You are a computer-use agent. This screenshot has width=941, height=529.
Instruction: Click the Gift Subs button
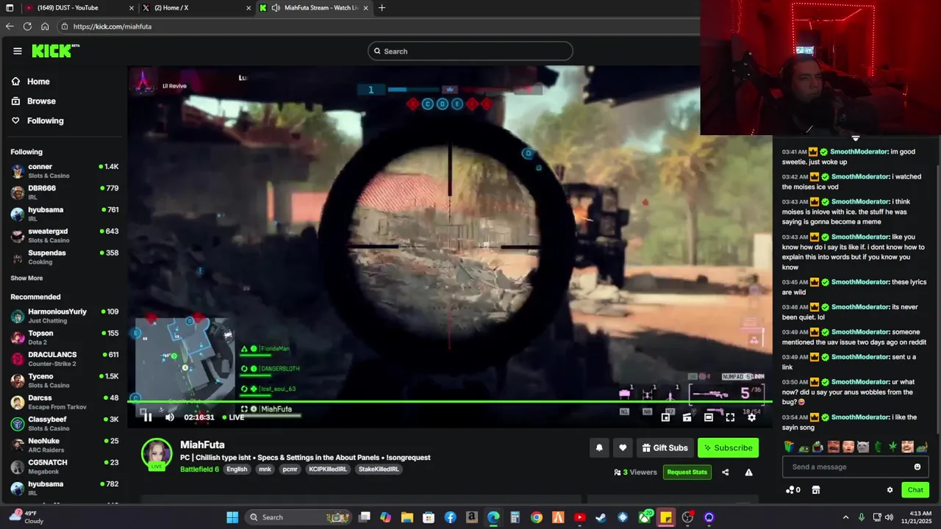pyautogui.click(x=665, y=447)
